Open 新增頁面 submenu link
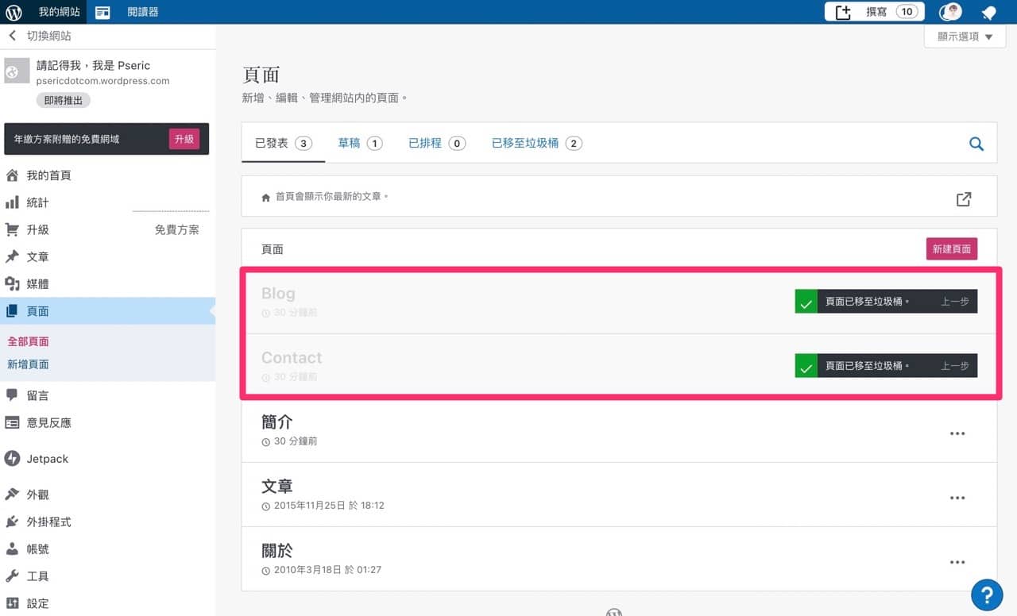Image resolution: width=1017 pixels, height=616 pixels. tap(29, 364)
